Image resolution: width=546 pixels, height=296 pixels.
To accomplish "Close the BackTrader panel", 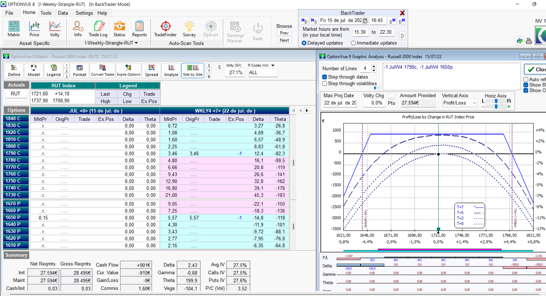I will tap(402, 13).
